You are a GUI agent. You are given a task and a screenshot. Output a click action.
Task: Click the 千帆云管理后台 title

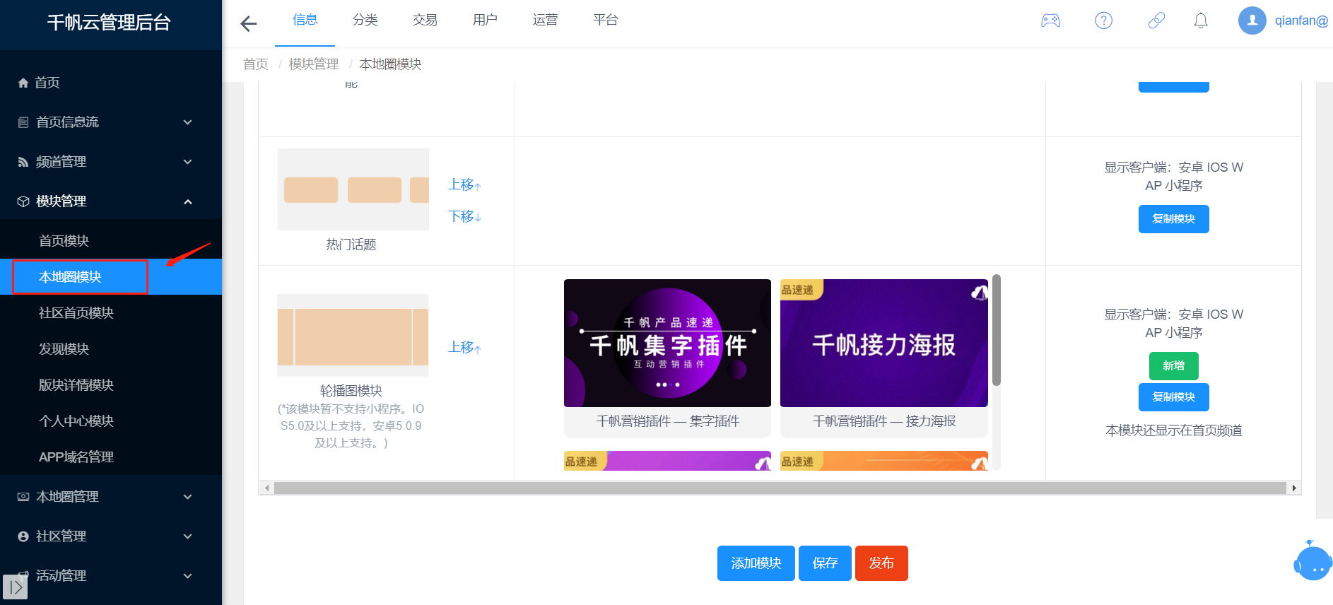click(110, 23)
